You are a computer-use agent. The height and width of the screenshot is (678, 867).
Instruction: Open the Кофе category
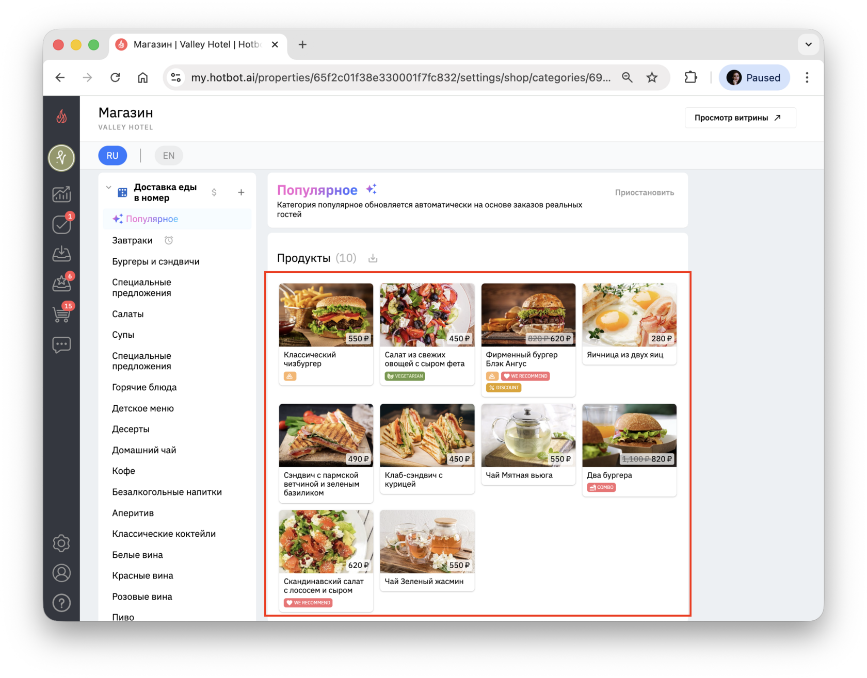click(124, 471)
